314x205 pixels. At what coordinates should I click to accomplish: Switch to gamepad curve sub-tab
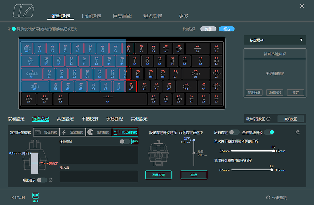point(115,119)
